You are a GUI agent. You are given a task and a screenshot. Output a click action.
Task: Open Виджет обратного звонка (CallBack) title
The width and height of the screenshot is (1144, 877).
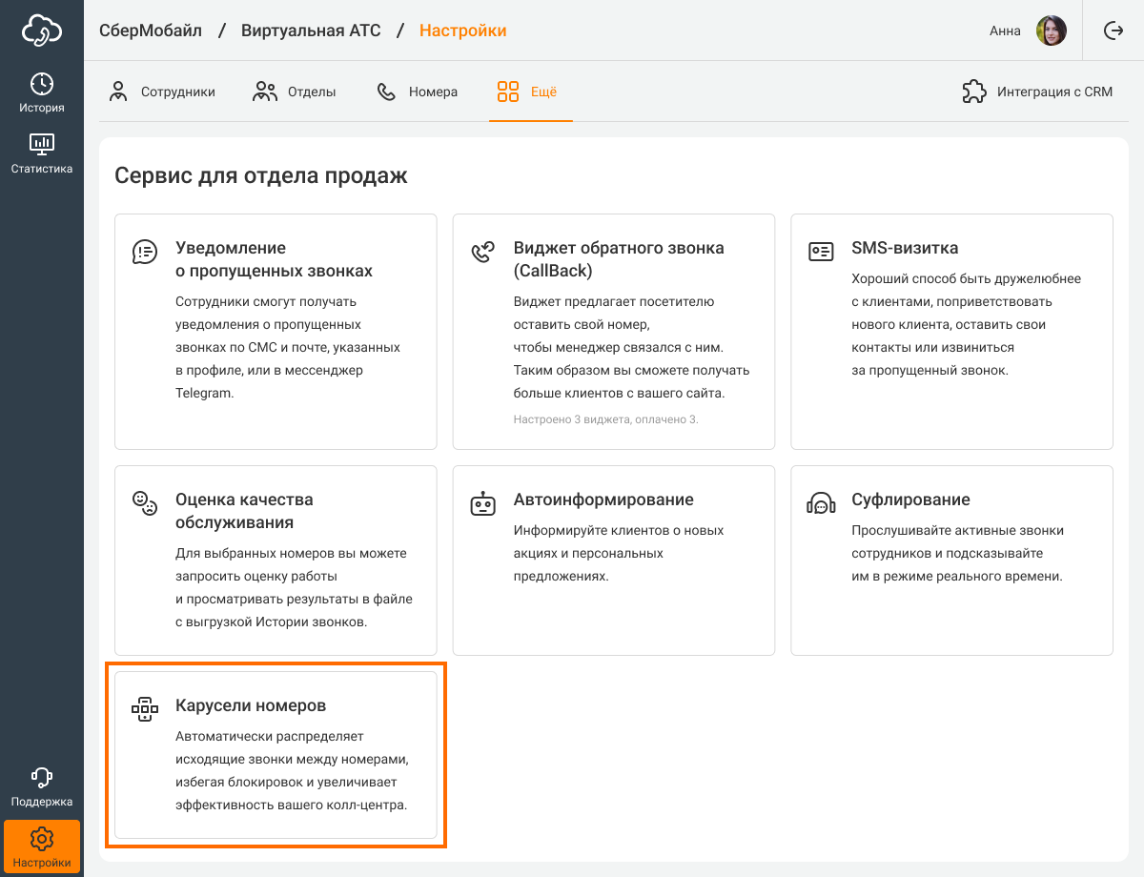tap(619, 259)
